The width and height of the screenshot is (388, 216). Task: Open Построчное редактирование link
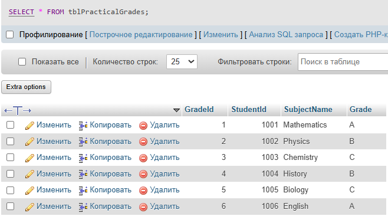tap(141, 34)
